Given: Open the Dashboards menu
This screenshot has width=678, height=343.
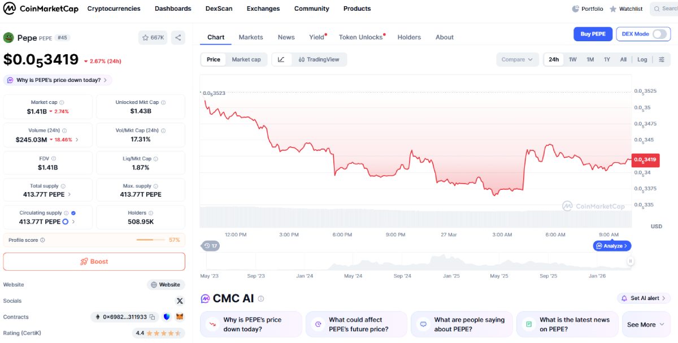Looking at the screenshot, I should (x=173, y=8).
